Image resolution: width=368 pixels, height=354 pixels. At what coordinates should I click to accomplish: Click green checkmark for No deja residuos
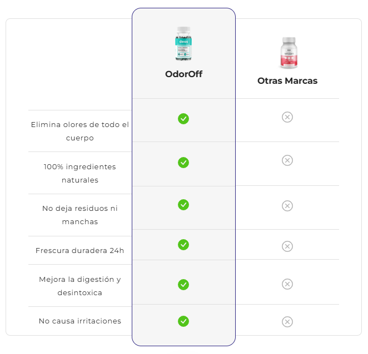coord(183,205)
